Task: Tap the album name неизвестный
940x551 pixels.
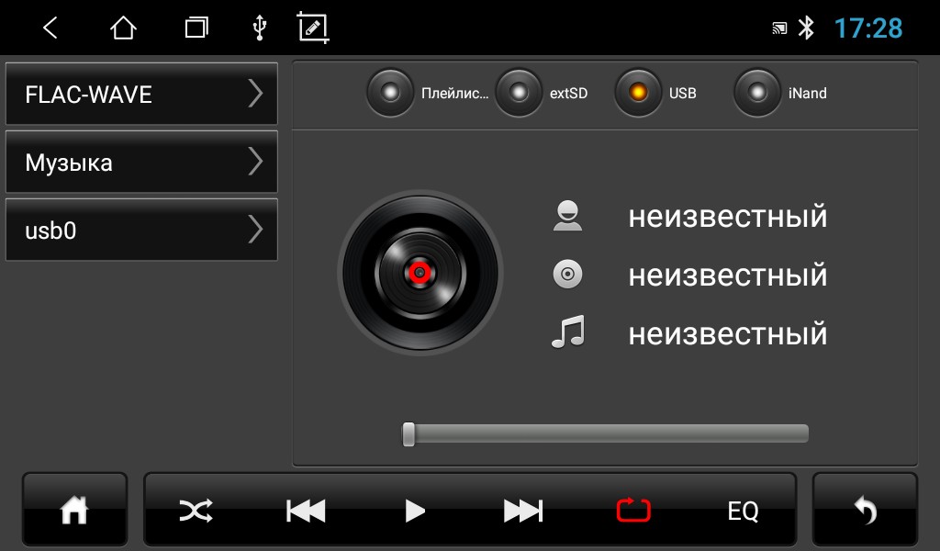Action: coord(728,275)
